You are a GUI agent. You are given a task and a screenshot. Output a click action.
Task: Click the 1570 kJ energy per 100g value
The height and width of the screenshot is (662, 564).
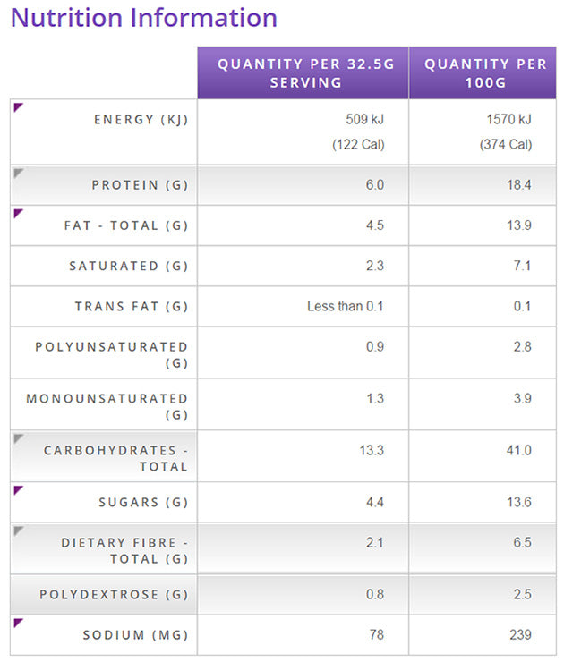(x=509, y=119)
